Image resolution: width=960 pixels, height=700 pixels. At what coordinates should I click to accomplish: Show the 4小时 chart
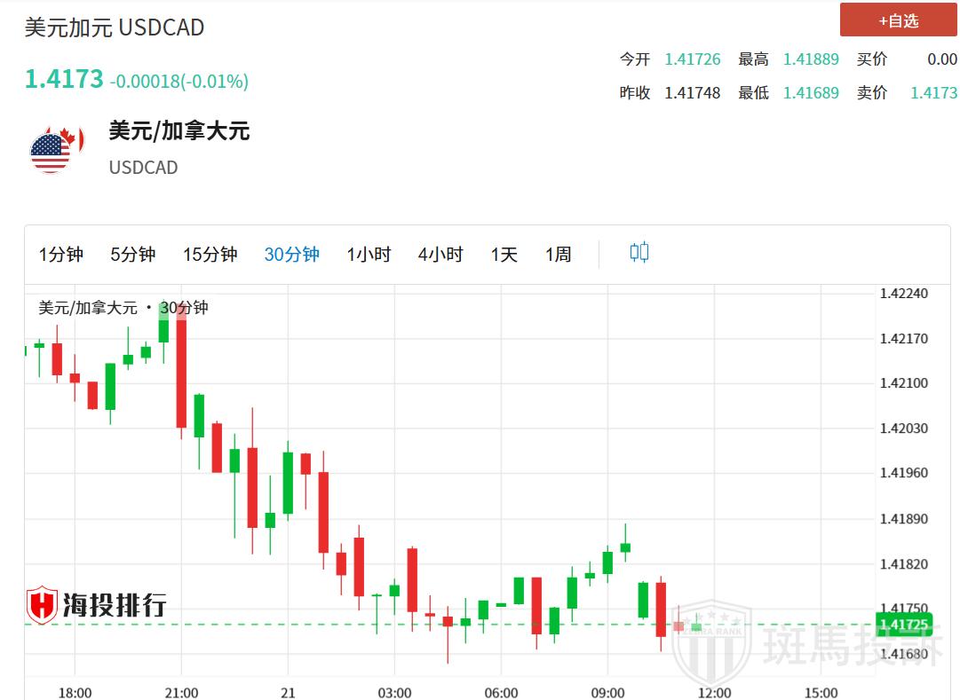coord(440,255)
